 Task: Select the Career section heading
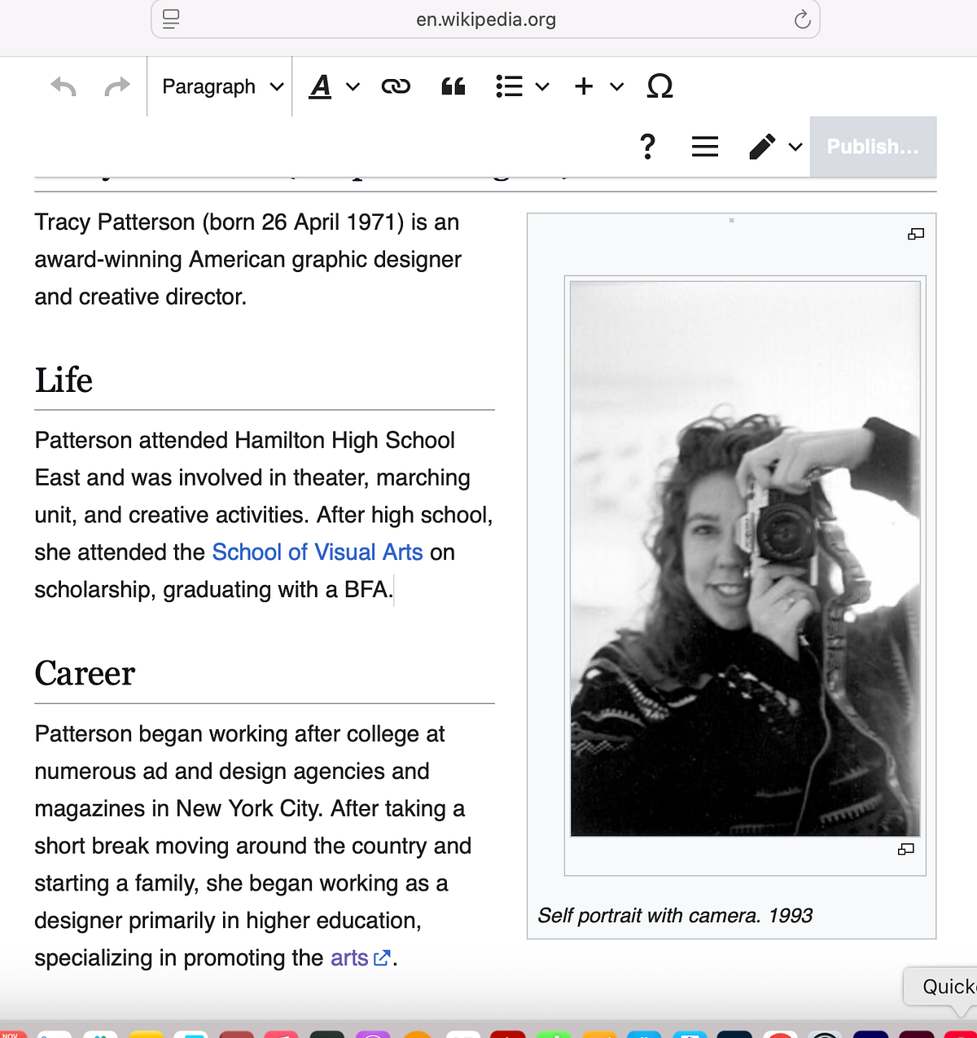click(x=85, y=674)
